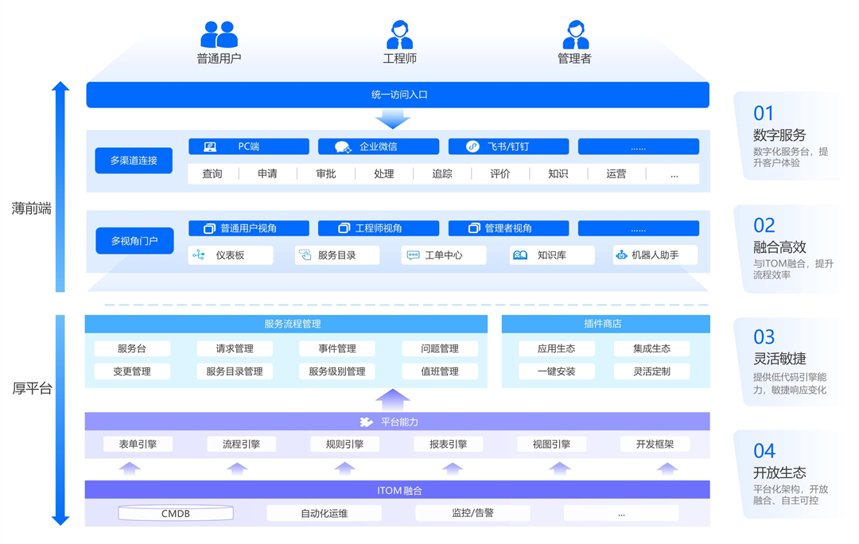Screen dimensions: 859x544
Task: Click the 平台能力 puzzle piece icon
Action: tap(366, 422)
